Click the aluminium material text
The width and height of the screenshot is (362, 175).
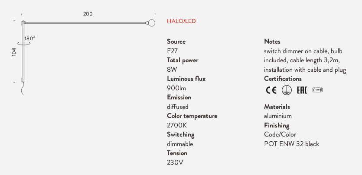278,116
